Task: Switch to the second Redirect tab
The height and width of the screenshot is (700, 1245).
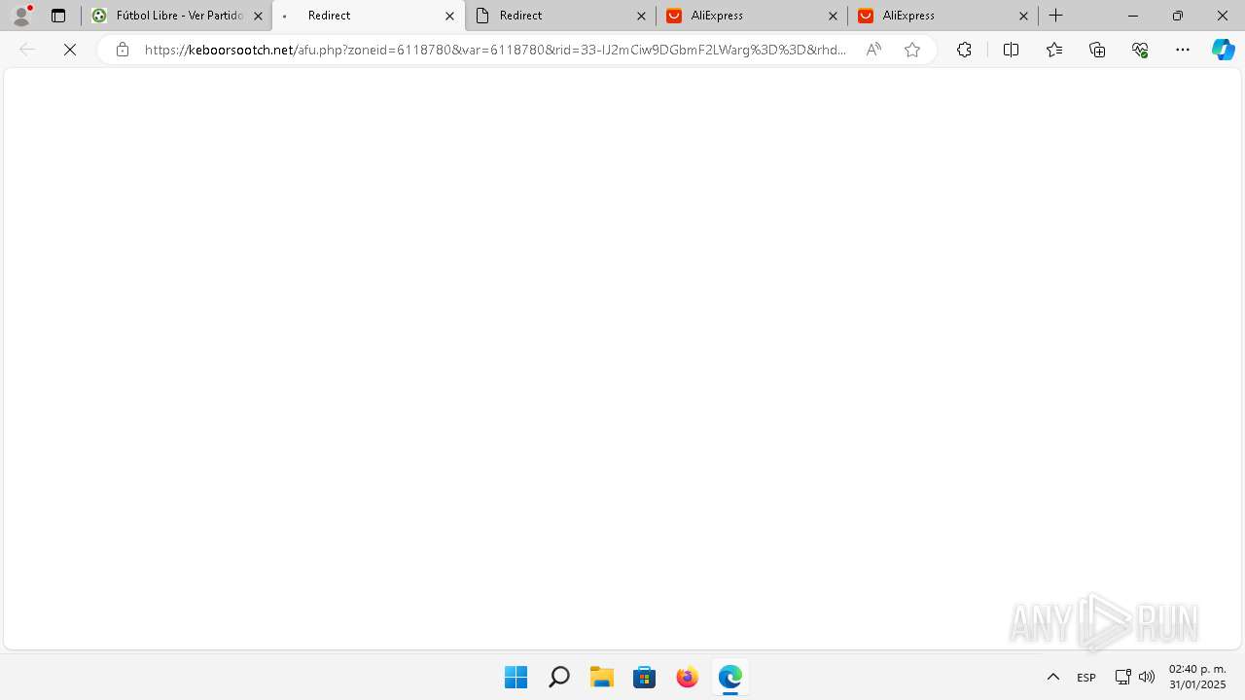Action: tap(560, 16)
